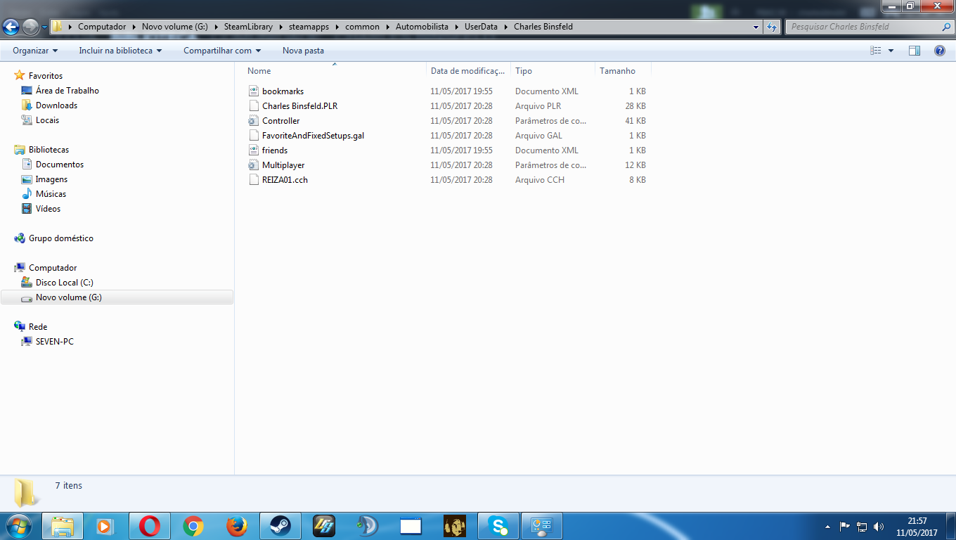The width and height of the screenshot is (956, 540).
Task: Launch Google Chrome from the taskbar
Action: [x=193, y=526]
